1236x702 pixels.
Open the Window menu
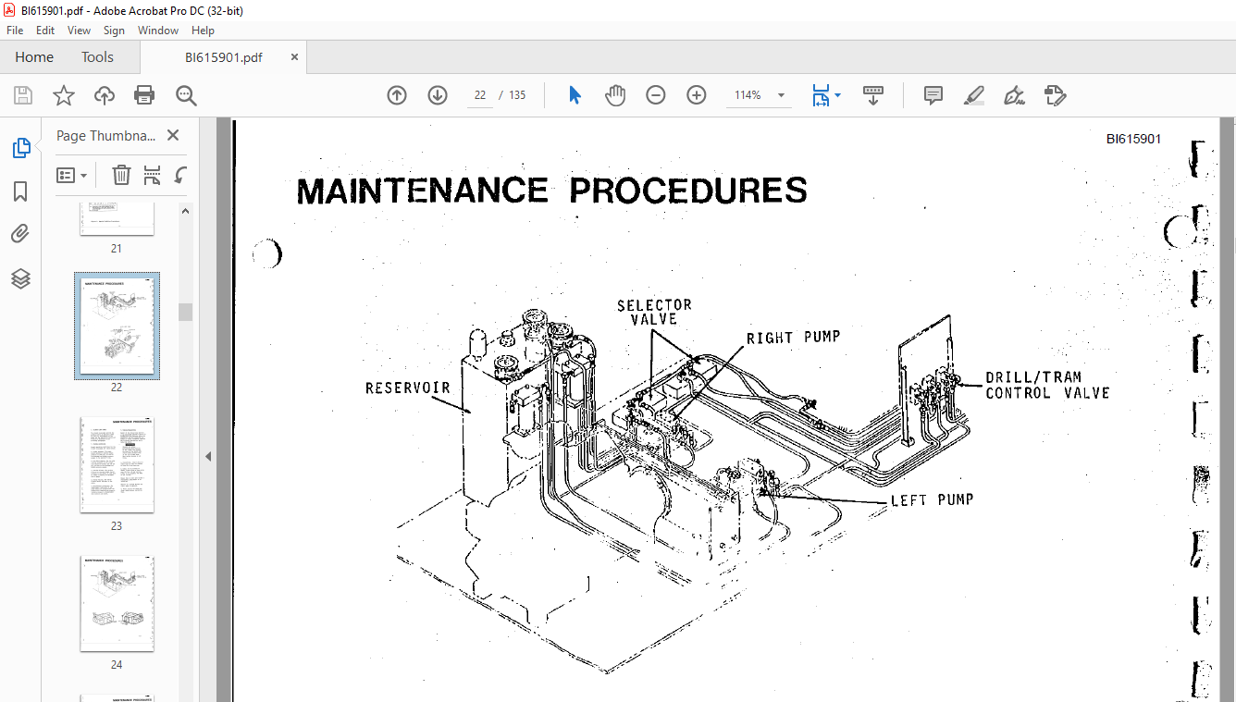point(158,31)
